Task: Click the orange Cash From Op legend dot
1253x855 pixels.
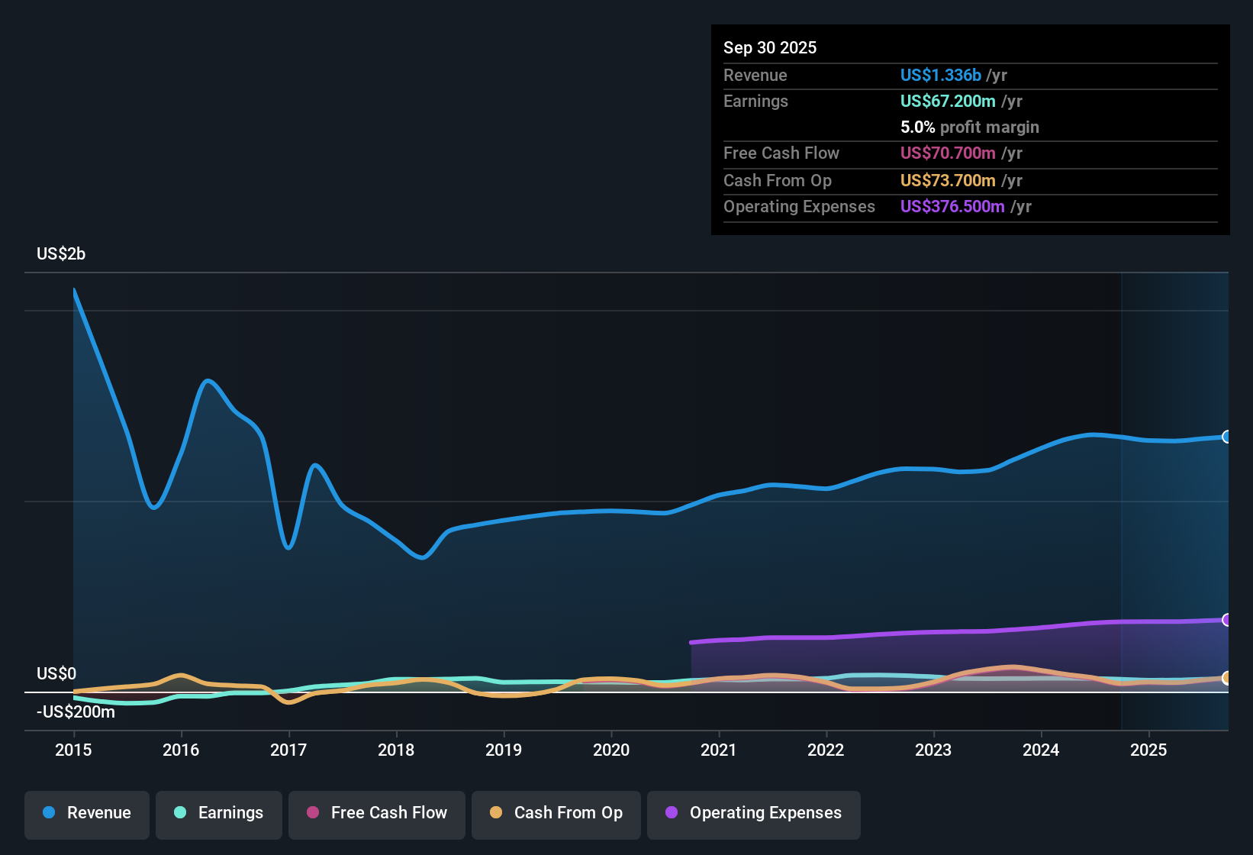Action: (496, 813)
